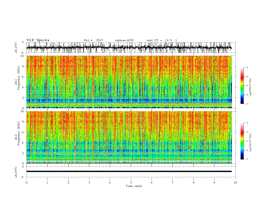
Task: Click the "-7" value on the ch.1 colorbar
Action: tap(247, 104)
